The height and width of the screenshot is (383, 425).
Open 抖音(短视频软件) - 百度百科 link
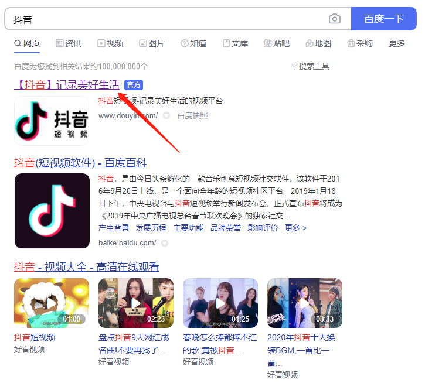(x=80, y=163)
